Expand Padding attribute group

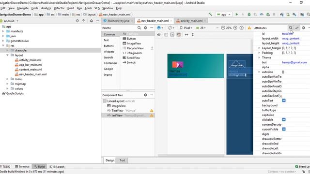coord(259,53)
